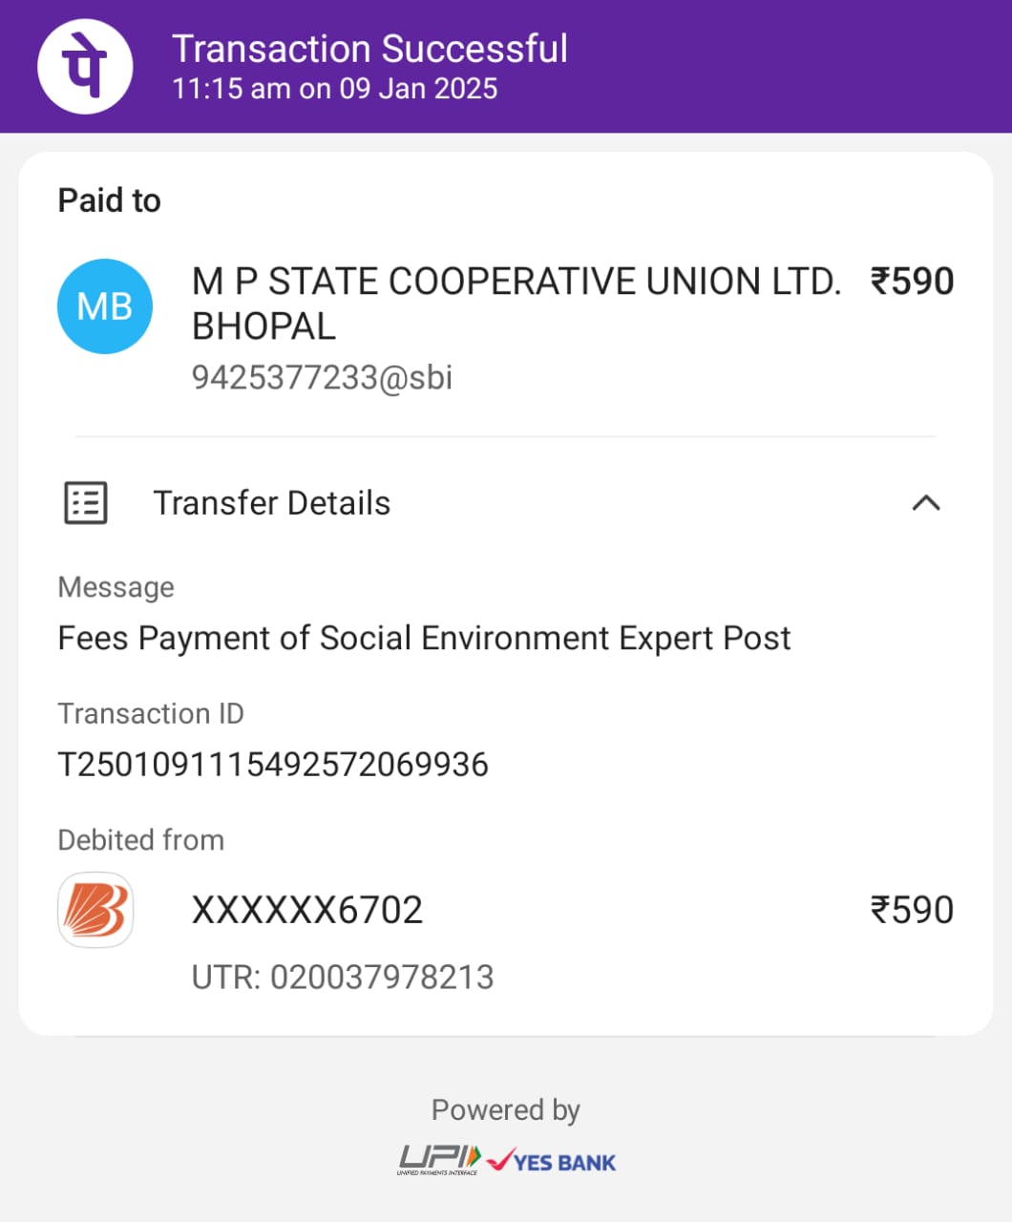Click the UTR number 020037978213
Image resolution: width=1012 pixels, height=1222 pixels.
click(x=343, y=978)
